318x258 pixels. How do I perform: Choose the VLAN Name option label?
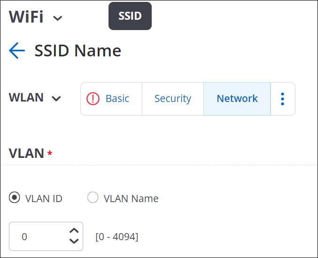[x=131, y=199]
